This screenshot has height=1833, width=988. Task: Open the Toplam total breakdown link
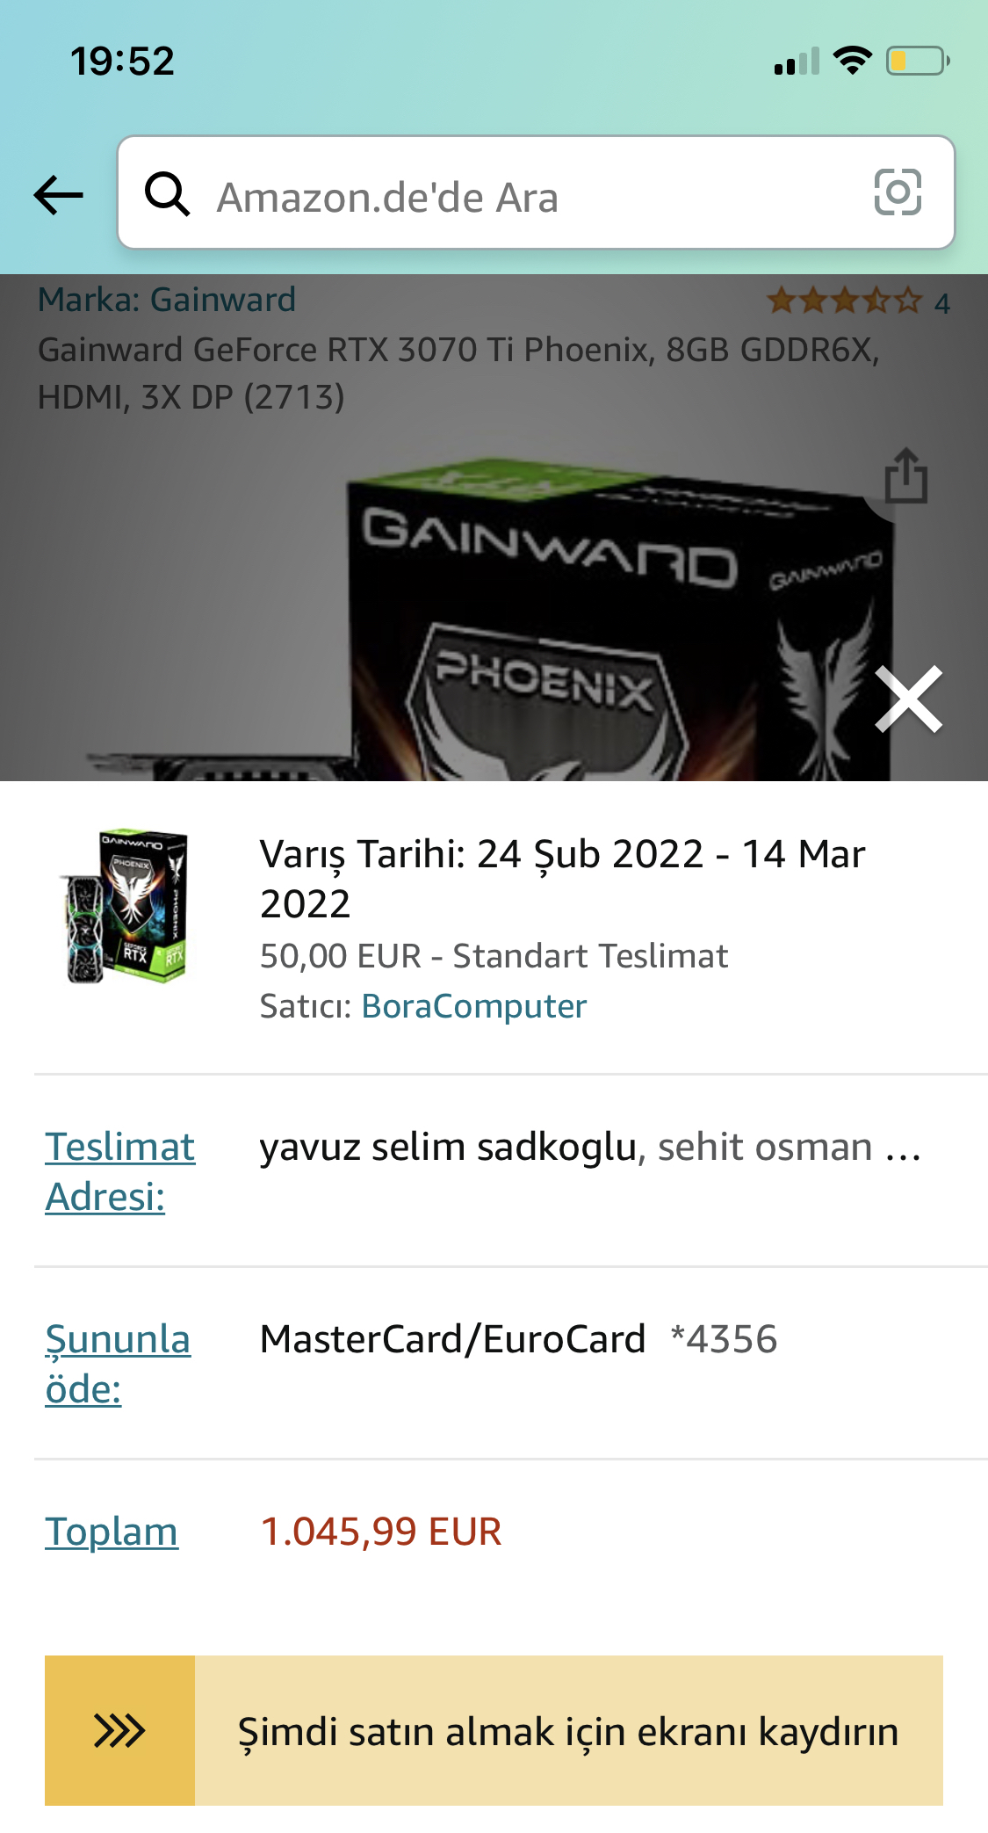point(112,1532)
